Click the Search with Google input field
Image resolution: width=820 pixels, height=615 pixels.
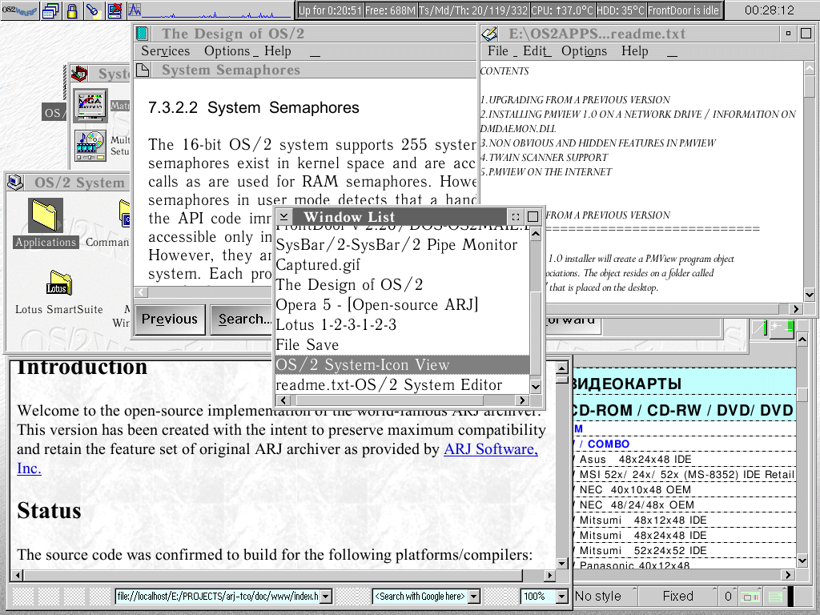coord(420,596)
